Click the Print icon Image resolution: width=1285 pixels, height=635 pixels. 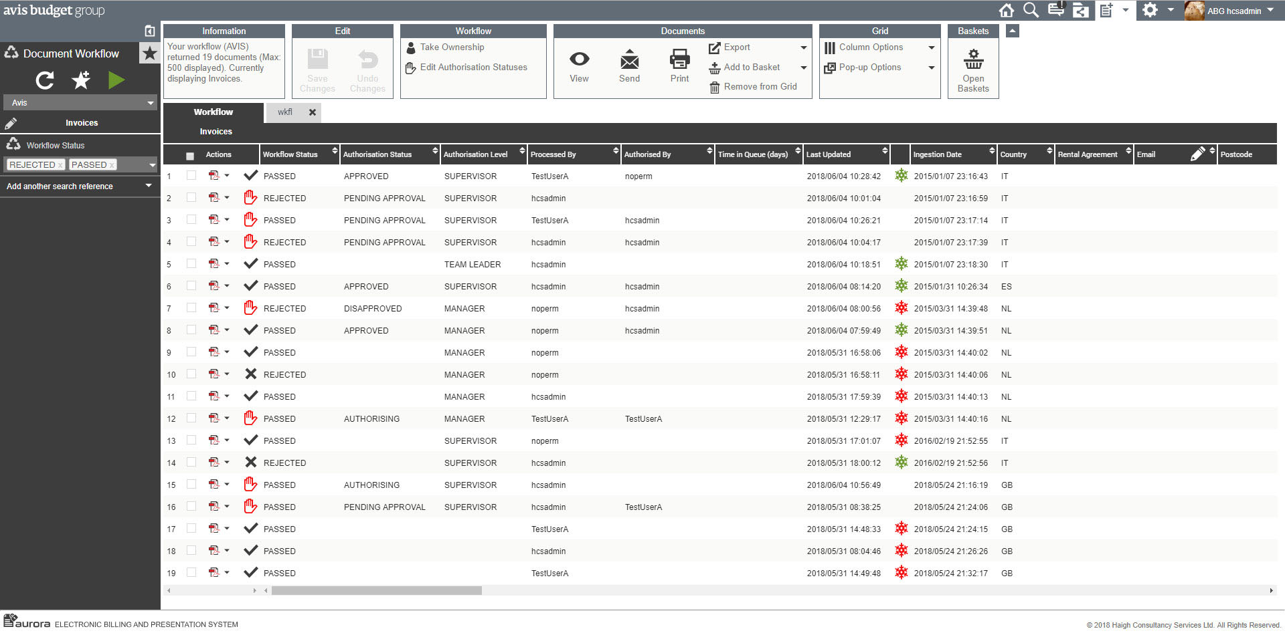pos(679,59)
